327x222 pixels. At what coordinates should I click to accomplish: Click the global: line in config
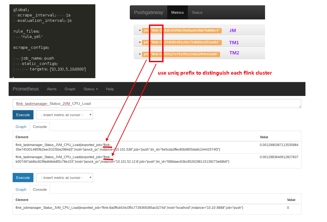(x=21, y=10)
